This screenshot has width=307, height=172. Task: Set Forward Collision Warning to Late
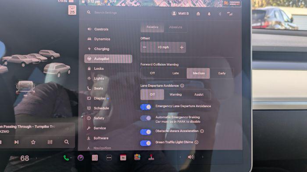point(175,73)
